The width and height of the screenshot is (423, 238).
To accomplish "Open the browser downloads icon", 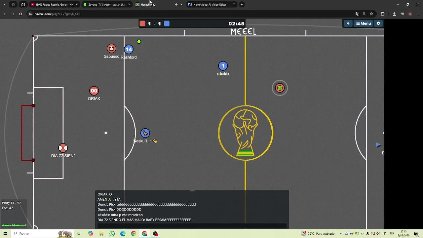I will click(x=394, y=14).
